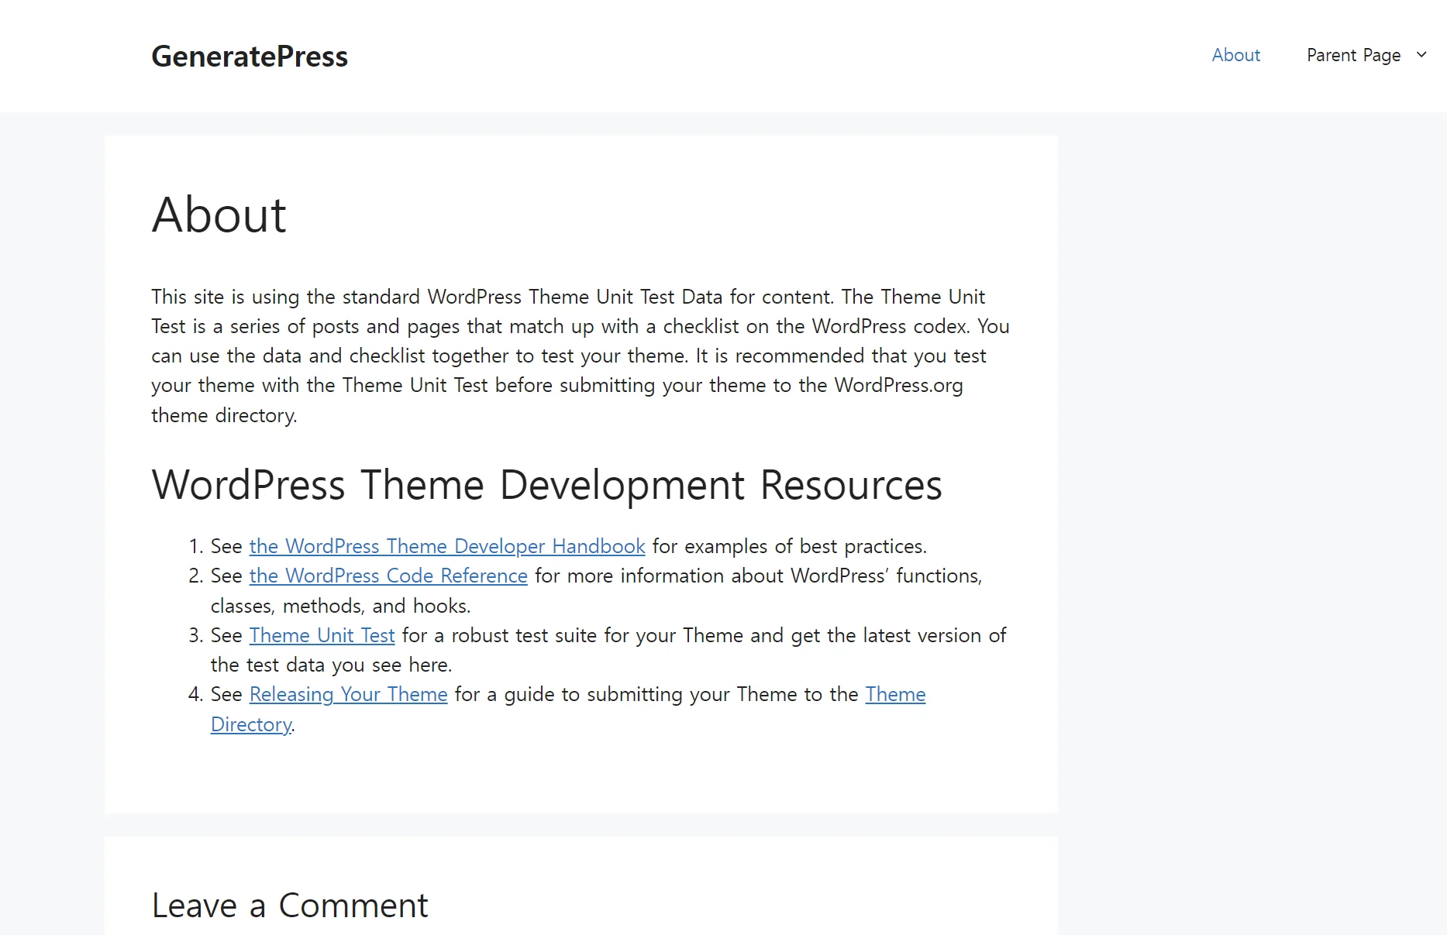Click the WordPress Theme Development Resources heading

click(547, 486)
